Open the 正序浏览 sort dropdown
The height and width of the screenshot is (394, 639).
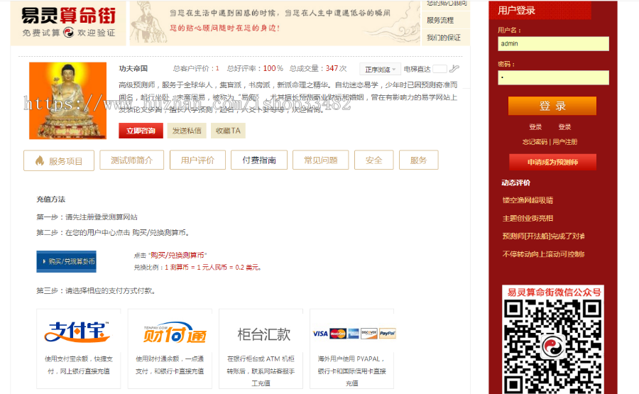pos(380,70)
